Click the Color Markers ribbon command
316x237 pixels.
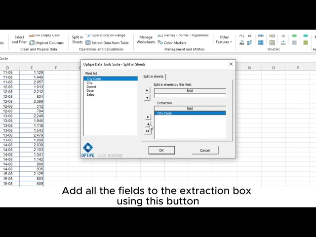click(172, 43)
